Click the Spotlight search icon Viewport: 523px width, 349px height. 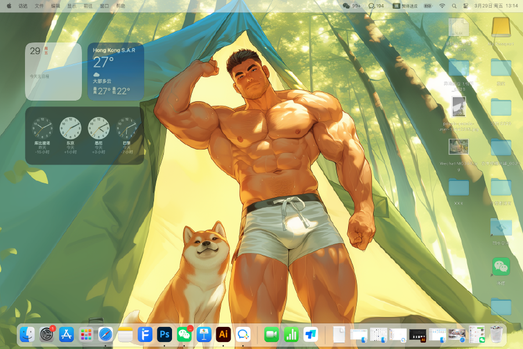(454, 5)
